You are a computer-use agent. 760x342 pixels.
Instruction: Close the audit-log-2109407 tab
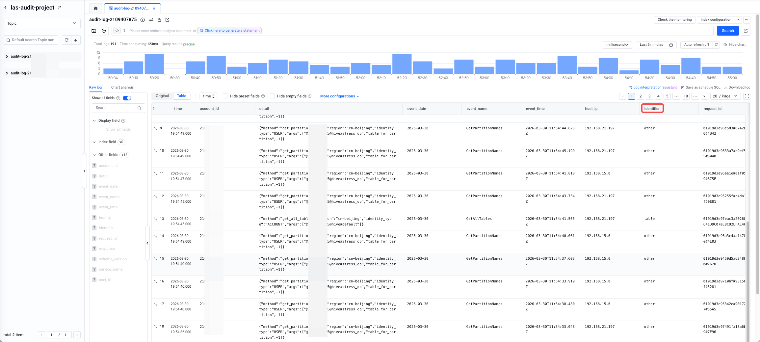154,8
